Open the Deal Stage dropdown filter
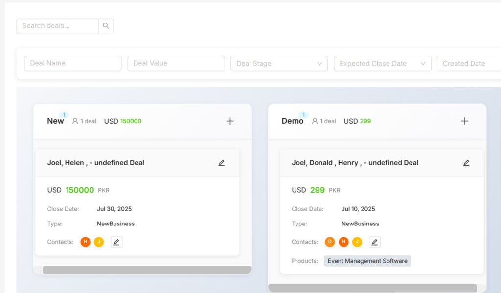The width and height of the screenshot is (501, 293). click(279, 64)
